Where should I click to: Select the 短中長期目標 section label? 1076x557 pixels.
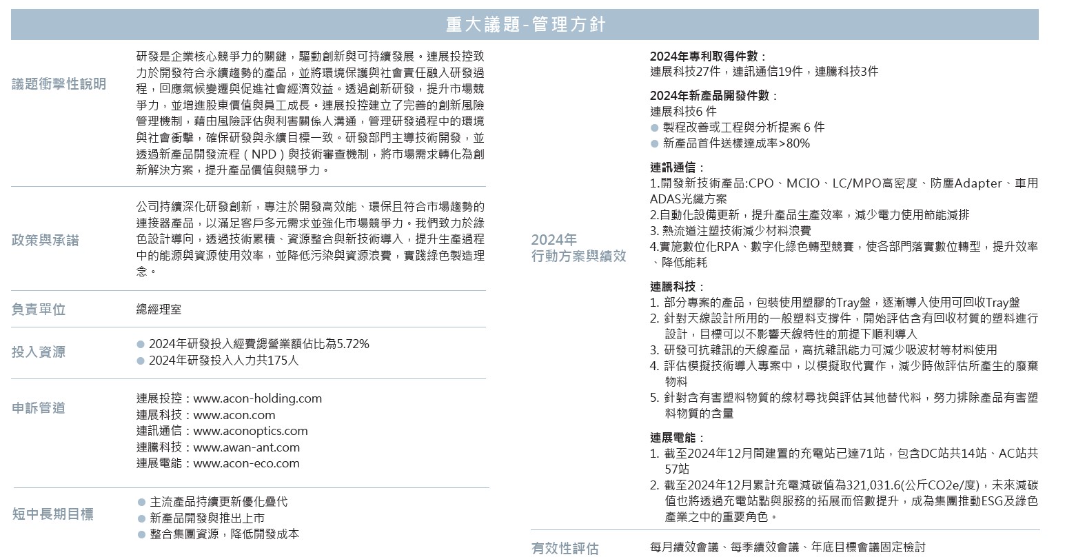(x=52, y=514)
